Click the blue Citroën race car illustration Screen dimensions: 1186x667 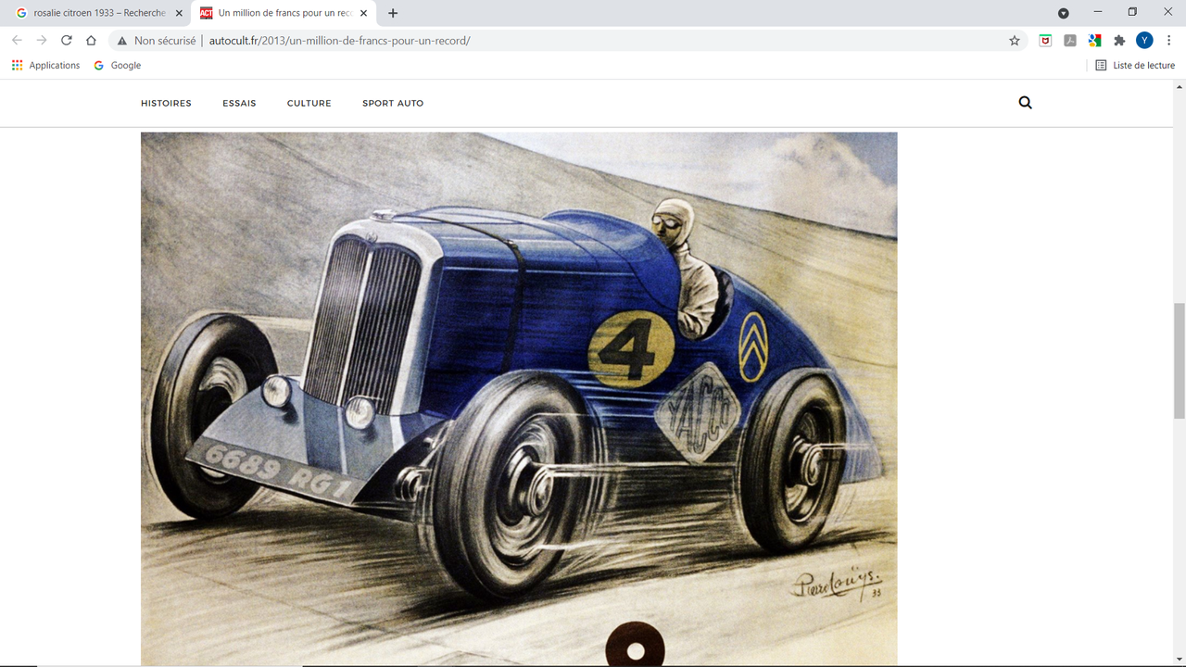(x=519, y=398)
